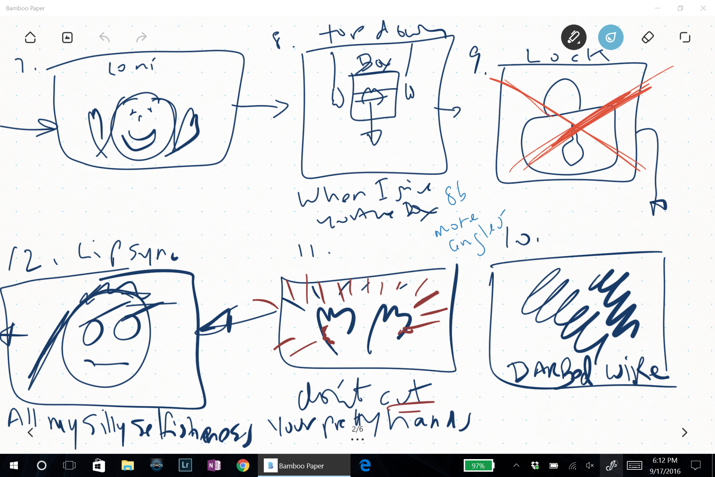Toggle the muted volume icon

pos(590,466)
